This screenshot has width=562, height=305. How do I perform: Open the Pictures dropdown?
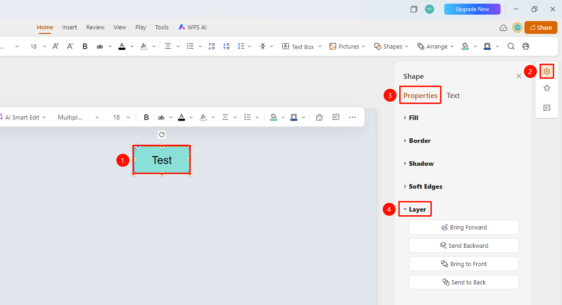(x=347, y=46)
